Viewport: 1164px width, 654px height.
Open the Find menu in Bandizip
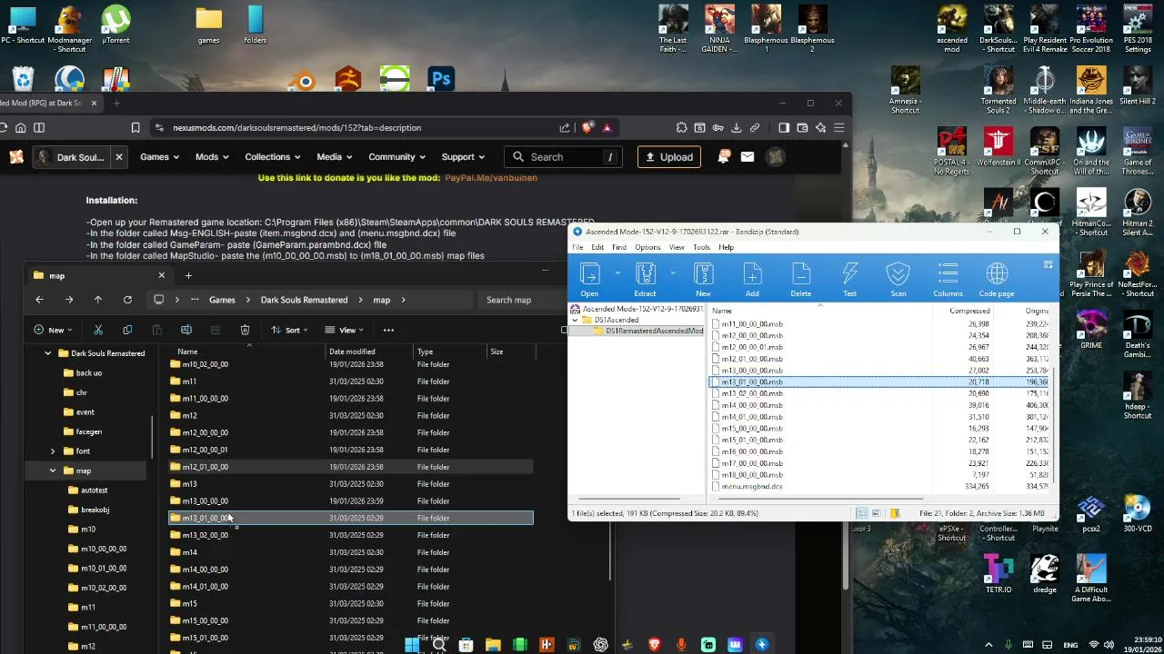coord(619,247)
